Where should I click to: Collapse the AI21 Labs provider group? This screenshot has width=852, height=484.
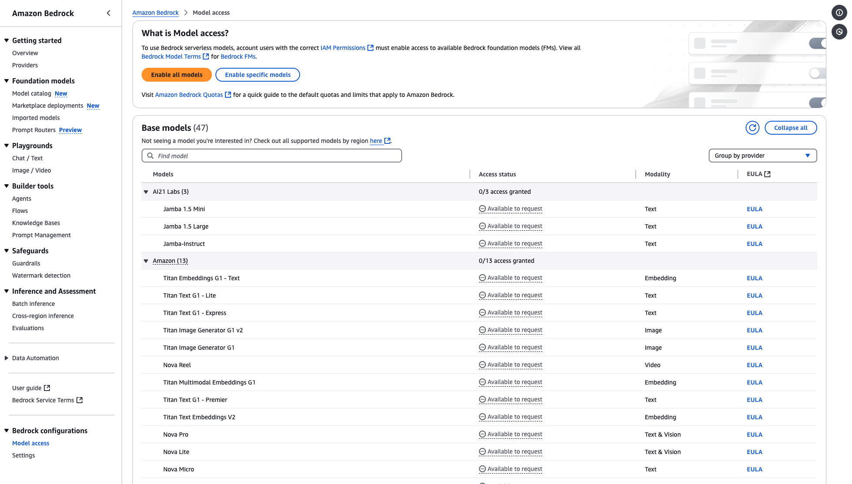click(146, 192)
